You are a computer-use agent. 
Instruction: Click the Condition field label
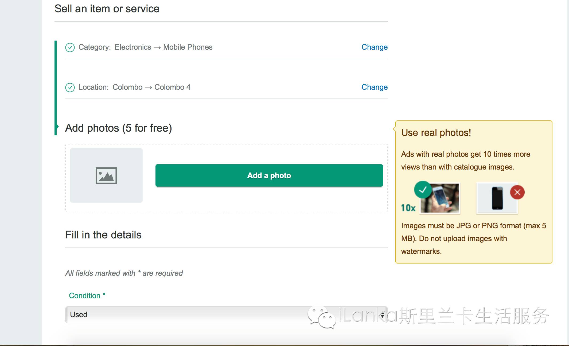85,296
